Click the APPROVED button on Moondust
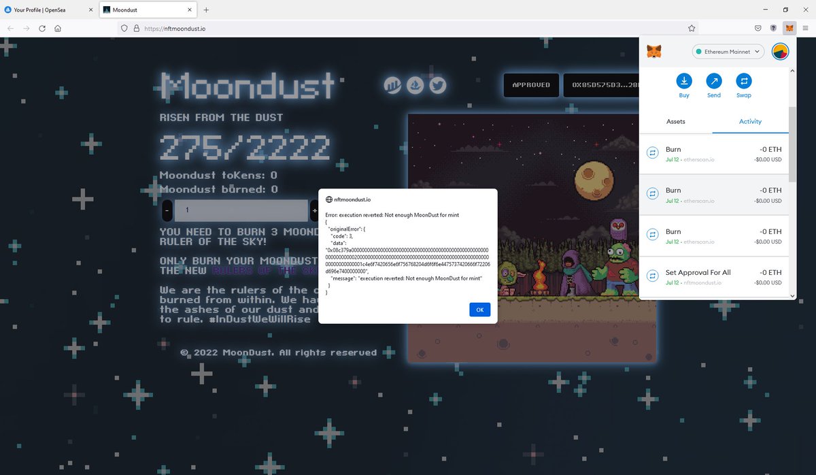Image resolution: width=816 pixels, height=475 pixels. (x=531, y=85)
